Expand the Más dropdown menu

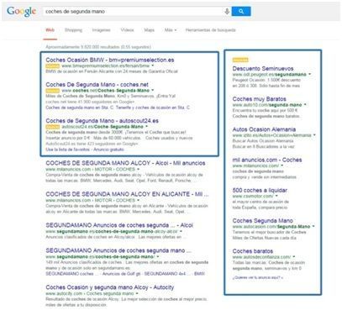pyautogui.click(x=171, y=30)
